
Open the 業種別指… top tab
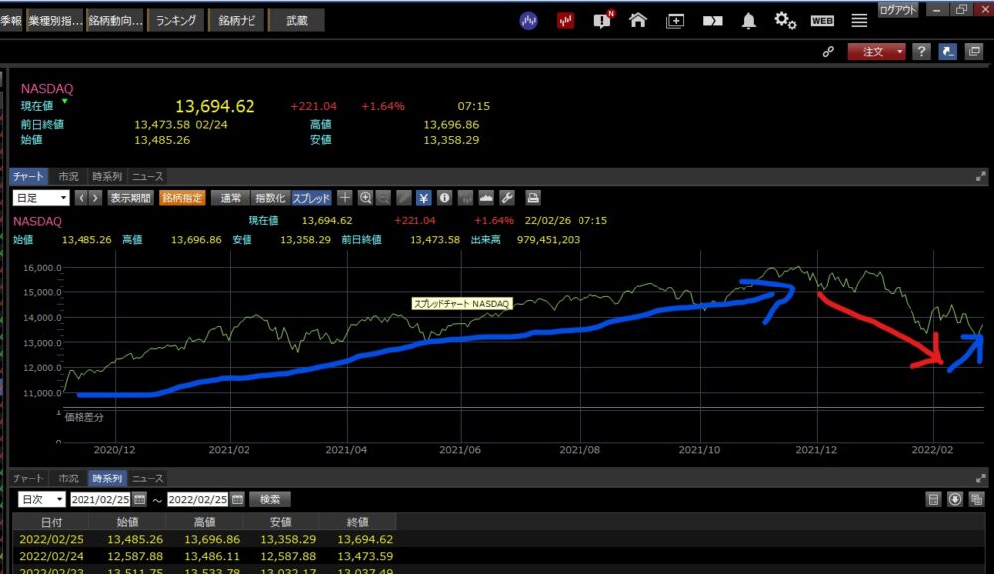coord(55,20)
